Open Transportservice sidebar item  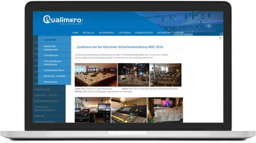click(49, 121)
